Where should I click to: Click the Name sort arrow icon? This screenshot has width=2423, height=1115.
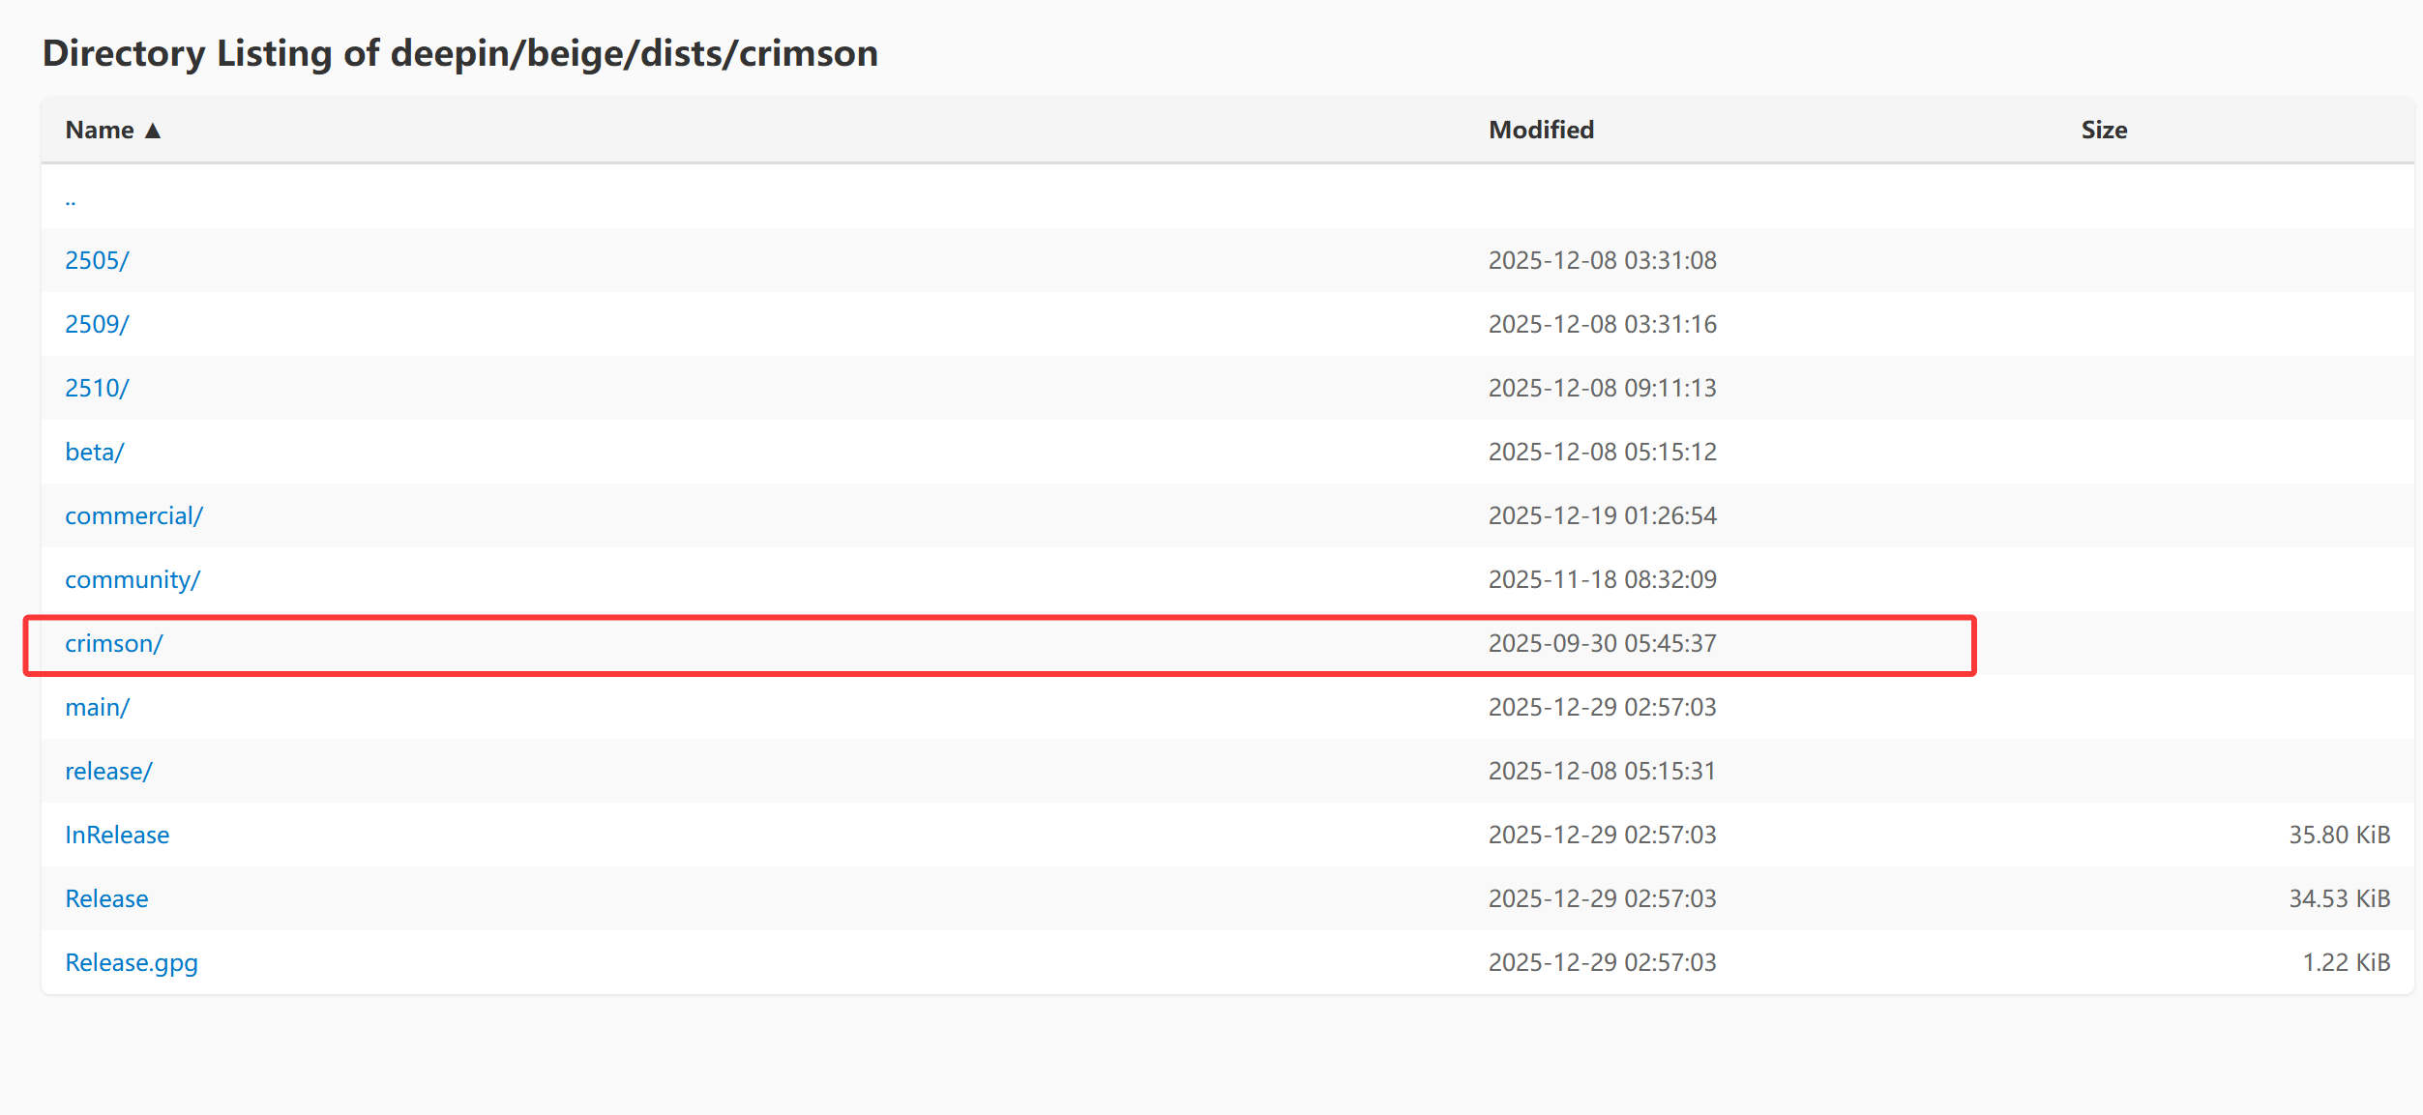coord(153,131)
